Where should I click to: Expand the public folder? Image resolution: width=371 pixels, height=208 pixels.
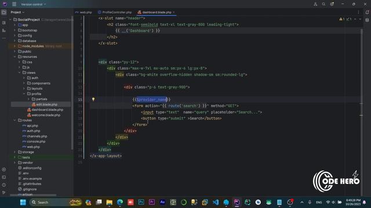[14, 51]
